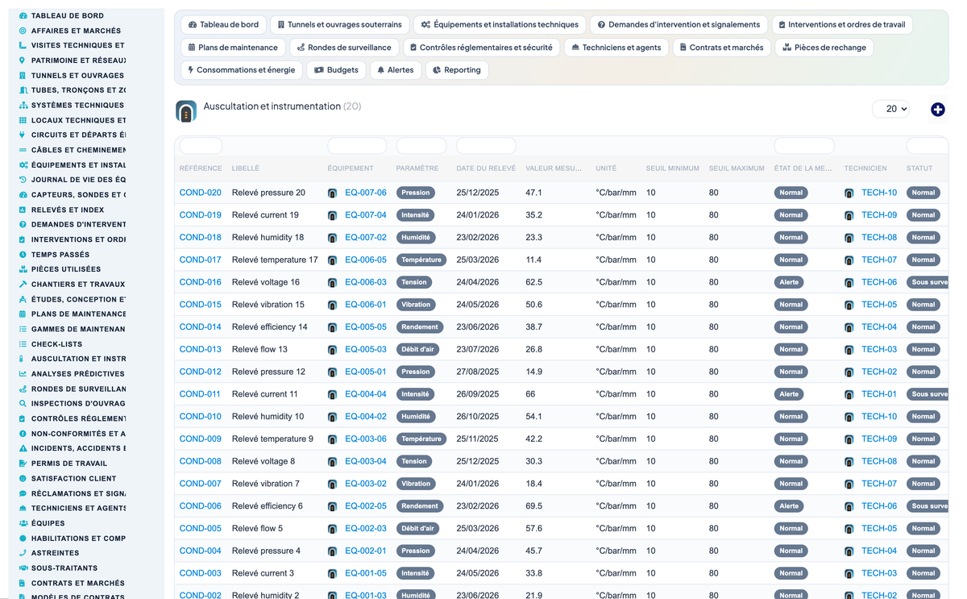Click the equipment icon beside EQ-007-06
The height and width of the screenshot is (599, 967).
(x=333, y=193)
